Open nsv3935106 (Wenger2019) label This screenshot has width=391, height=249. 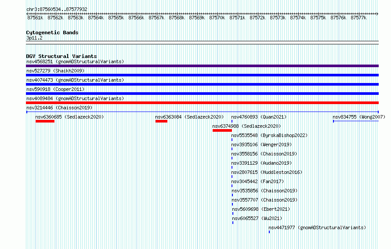[261, 144]
